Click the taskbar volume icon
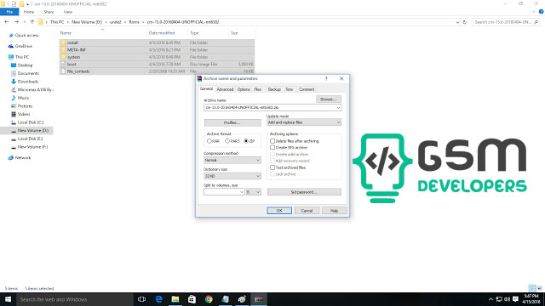Screen dimensions: 545x306 click(x=508, y=299)
